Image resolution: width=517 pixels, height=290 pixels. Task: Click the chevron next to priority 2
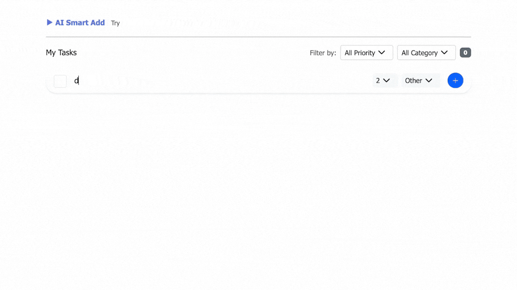(x=386, y=81)
